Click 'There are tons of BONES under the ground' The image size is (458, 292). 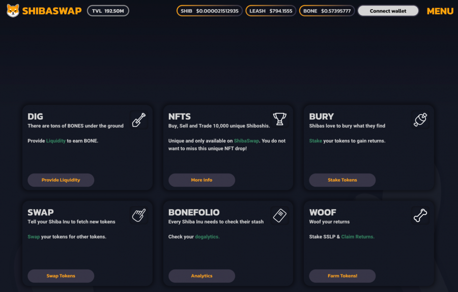pyautogui.click(x=76, y=126)
